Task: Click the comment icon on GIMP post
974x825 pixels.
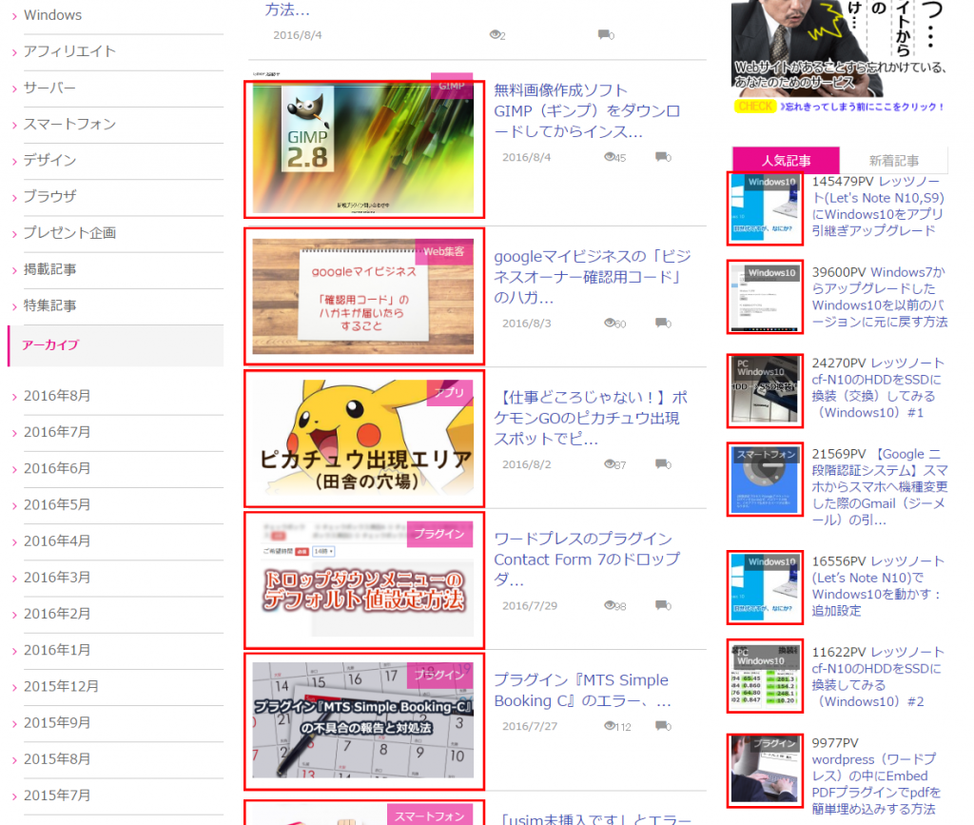Action: pos(661,157)
